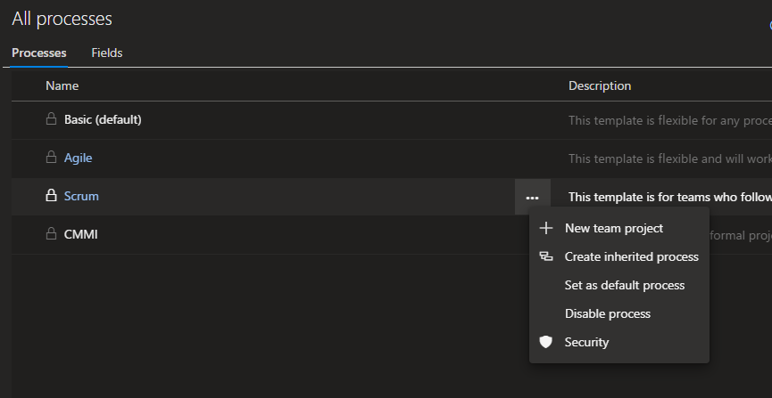Click the Description column header

pyautogui.click(x=600, y=86)
